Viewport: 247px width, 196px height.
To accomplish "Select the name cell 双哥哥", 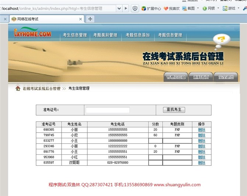I will coord(74,162).
